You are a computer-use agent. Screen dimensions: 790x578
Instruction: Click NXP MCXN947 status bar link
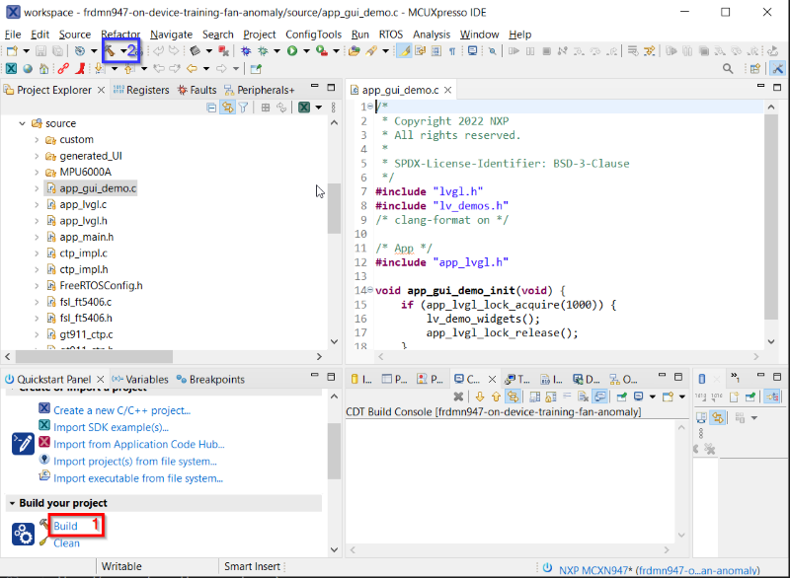click(659, 570)
